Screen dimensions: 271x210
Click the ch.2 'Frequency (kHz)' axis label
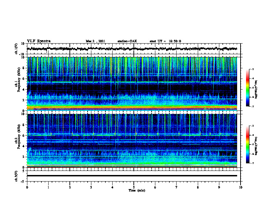[x=19, y=137]
